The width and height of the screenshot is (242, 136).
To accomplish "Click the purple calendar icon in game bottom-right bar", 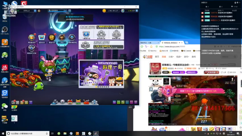I will pos(114,102).
